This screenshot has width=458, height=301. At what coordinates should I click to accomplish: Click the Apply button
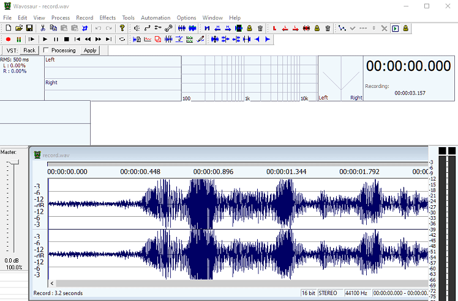90,51
